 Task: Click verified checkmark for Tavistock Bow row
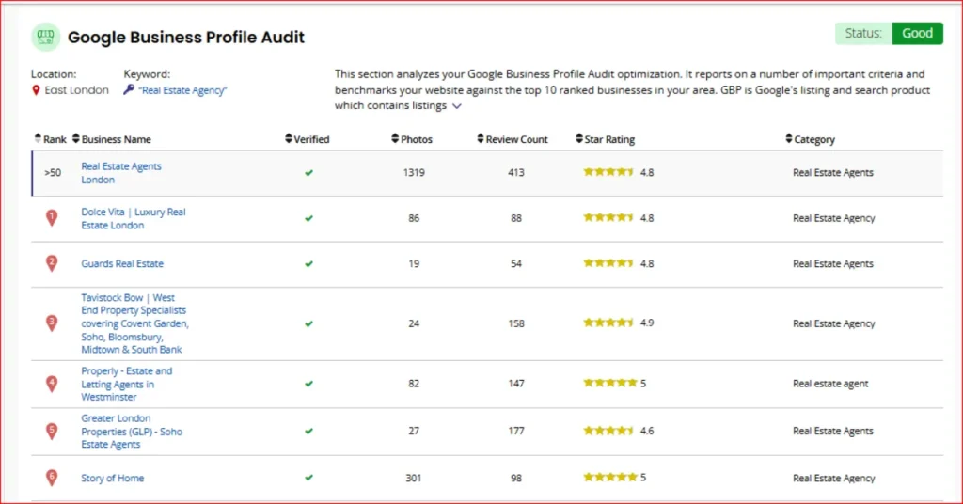click(308, 323)
